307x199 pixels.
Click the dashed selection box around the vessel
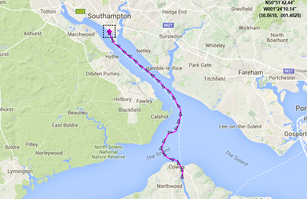click(109, 31)
